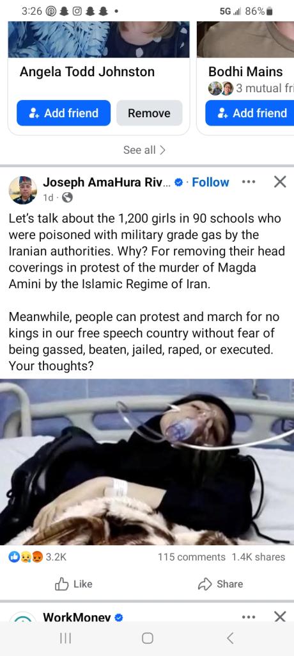Remove Angela Todd Johnston suggestion
This screenshot has width=294, height=656.
[x=149, y=113]
